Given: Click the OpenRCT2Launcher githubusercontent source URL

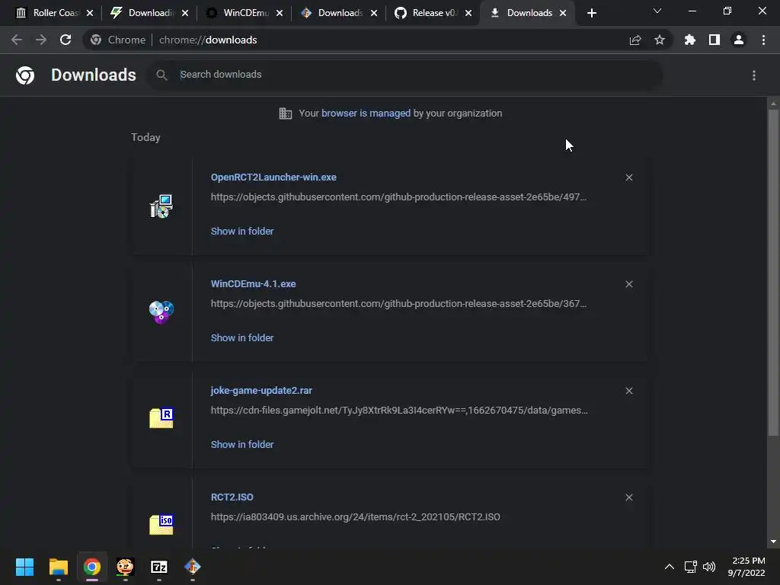Looking at the screenshot, I should click(398, 197).
